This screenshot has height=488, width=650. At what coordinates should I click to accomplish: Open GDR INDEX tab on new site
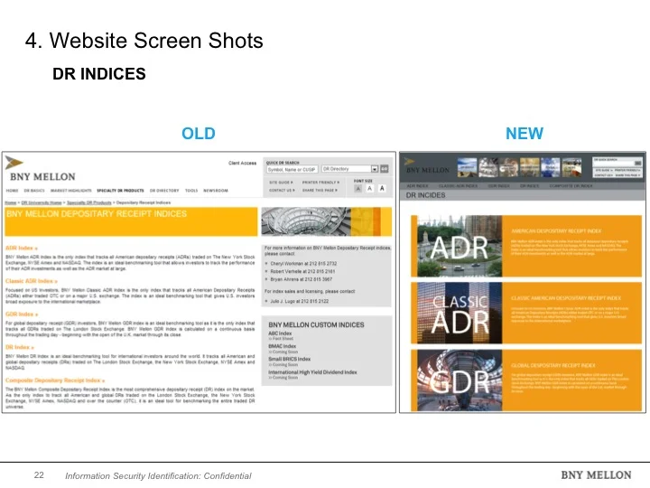point(498,186)
